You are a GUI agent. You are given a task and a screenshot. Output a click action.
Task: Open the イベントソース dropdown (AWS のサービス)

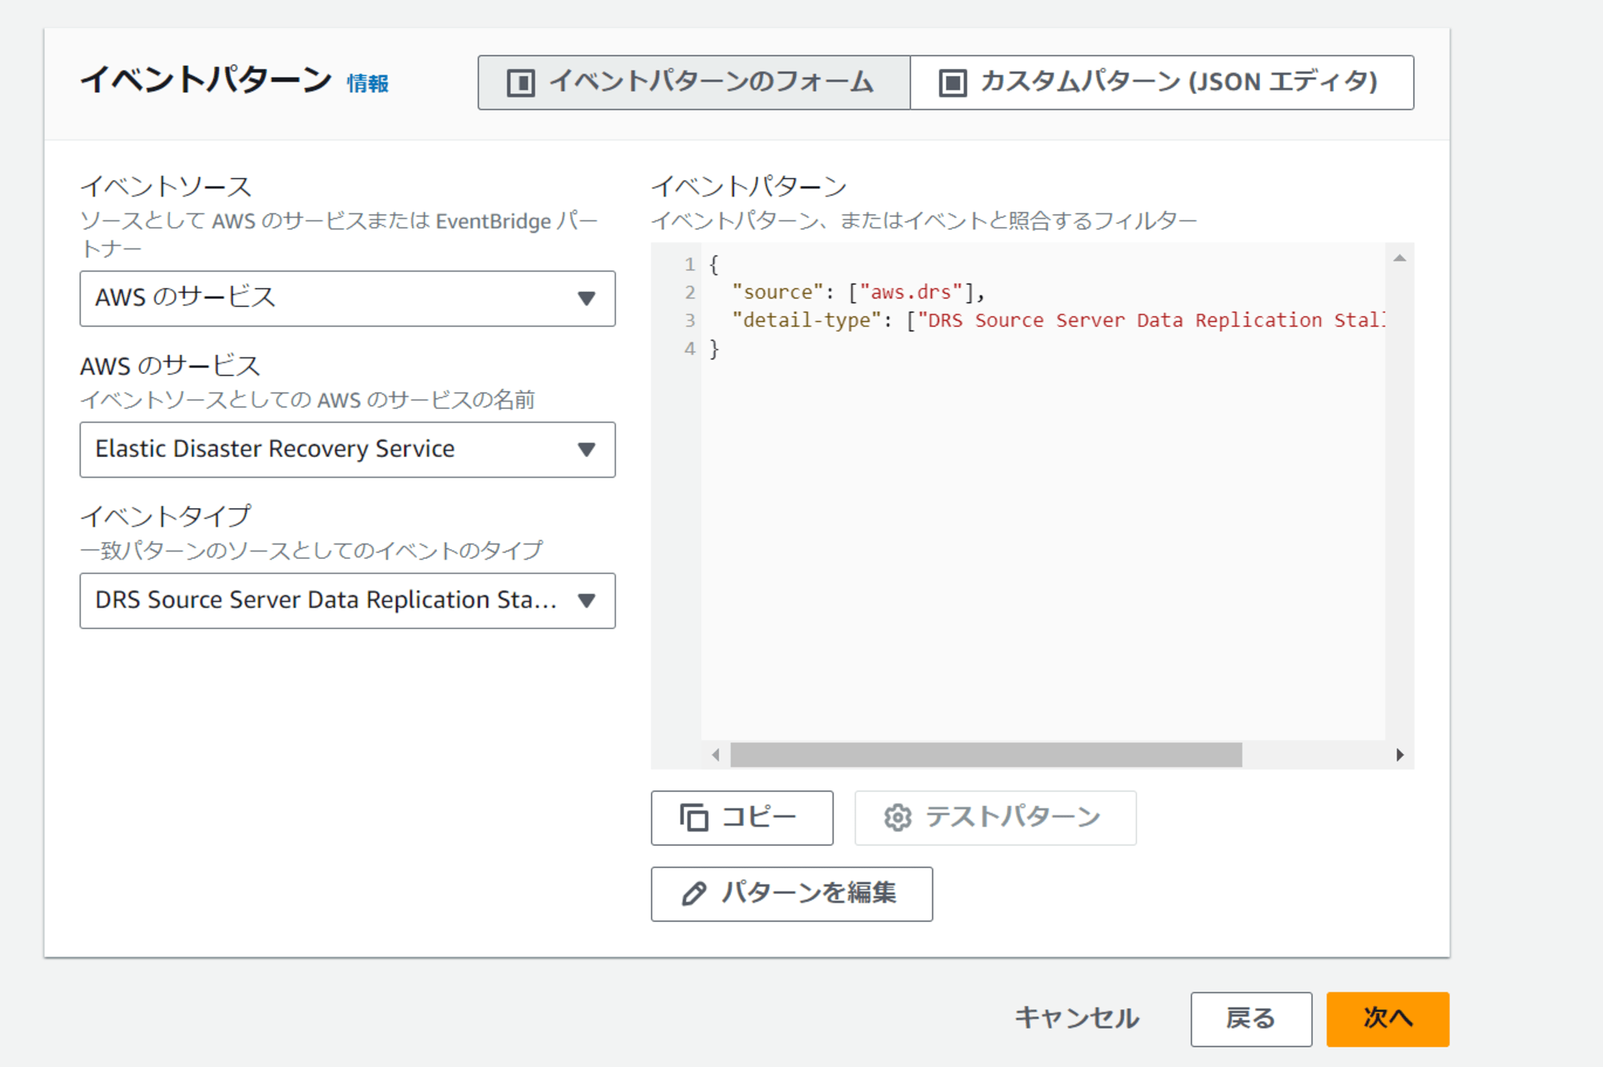point(348,298)
